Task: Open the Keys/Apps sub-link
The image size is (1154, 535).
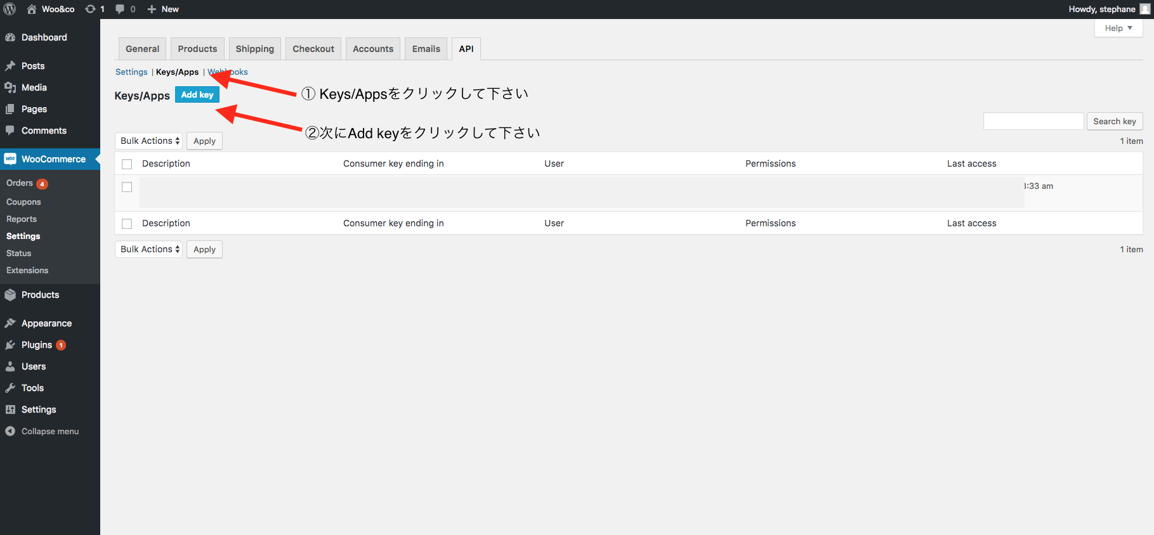Action: [x=177, y=72]
